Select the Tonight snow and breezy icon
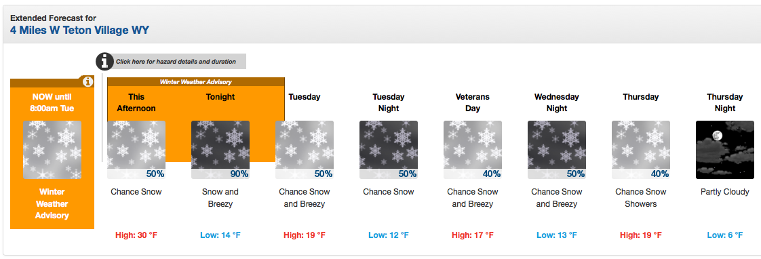Image resolution: width=761 pixels, height=259 pixels. [x=220, y=150]
